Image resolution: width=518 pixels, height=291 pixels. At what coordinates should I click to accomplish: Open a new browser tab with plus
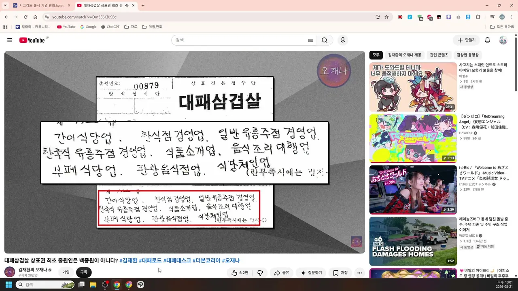click(x=143, y=5)
